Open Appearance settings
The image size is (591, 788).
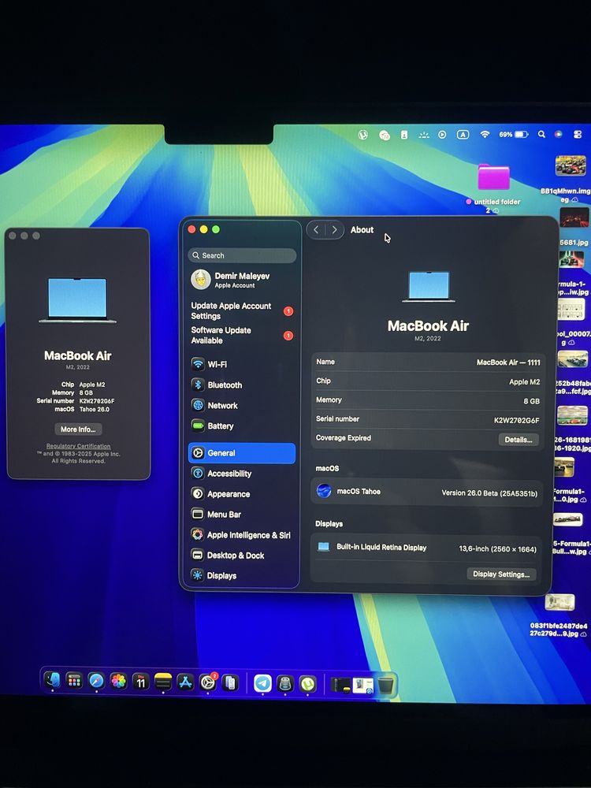point(242,494)
